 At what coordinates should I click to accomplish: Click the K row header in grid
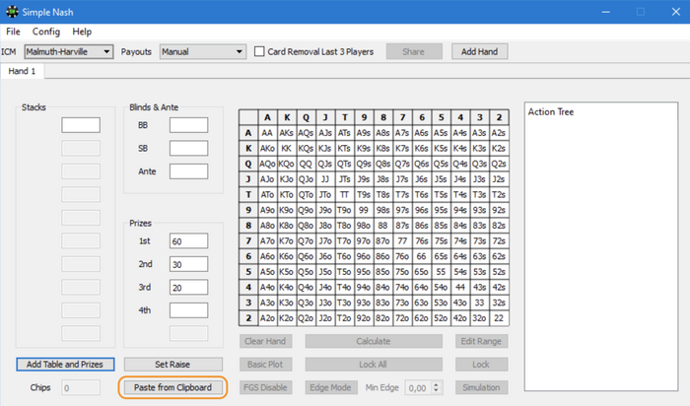point(248,148)
